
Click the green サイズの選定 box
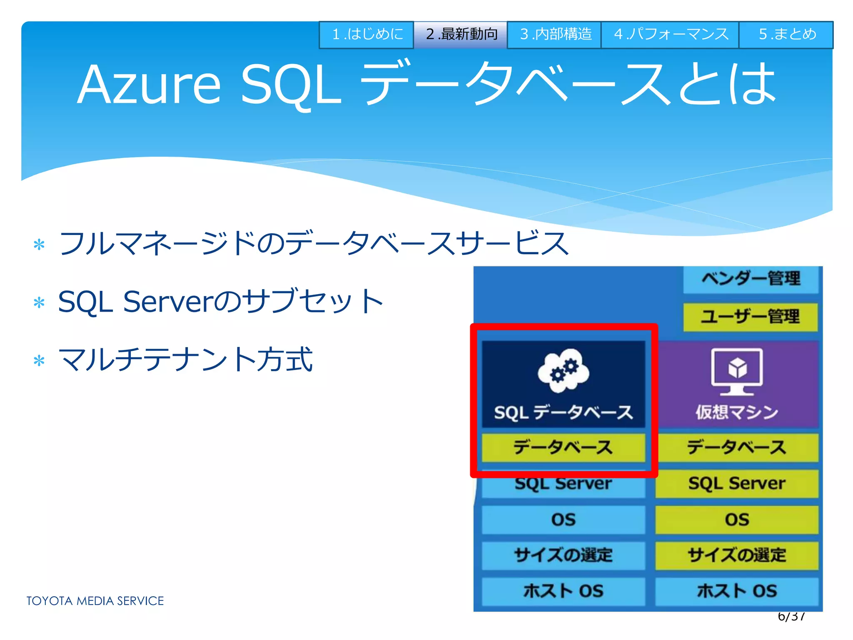coord(737,556)
